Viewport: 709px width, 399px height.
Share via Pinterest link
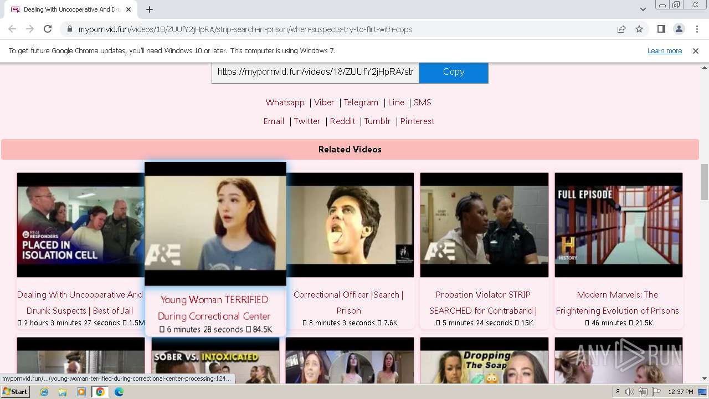pyautogui.click(x=417, y=121)
